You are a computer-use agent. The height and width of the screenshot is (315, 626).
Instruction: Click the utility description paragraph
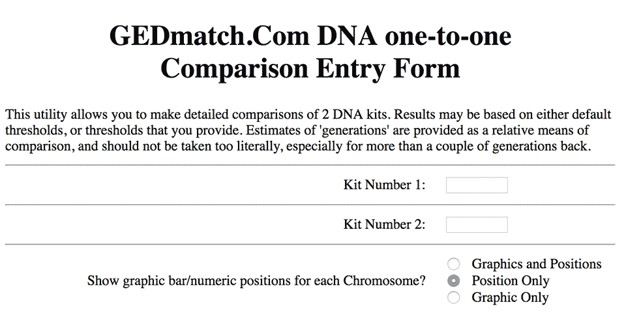308,130
